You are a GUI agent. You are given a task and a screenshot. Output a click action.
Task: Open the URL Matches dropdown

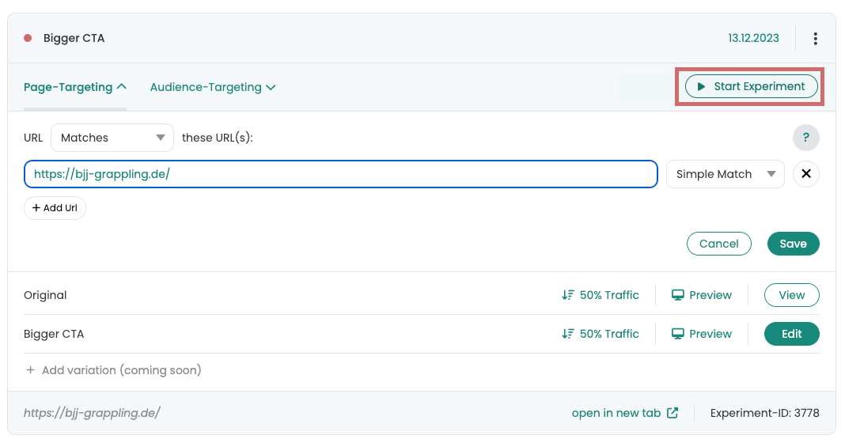pos(112,138)
